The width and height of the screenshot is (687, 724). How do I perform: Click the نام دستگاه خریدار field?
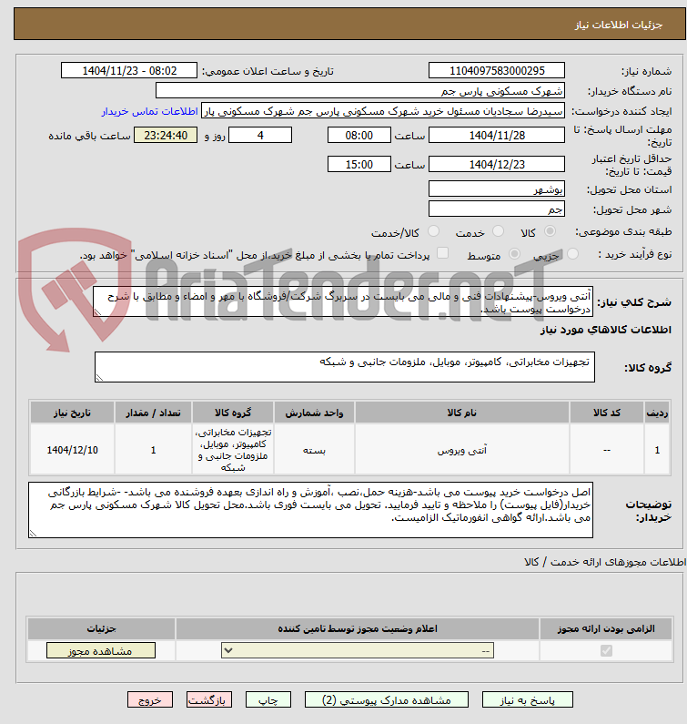(360, 90)
